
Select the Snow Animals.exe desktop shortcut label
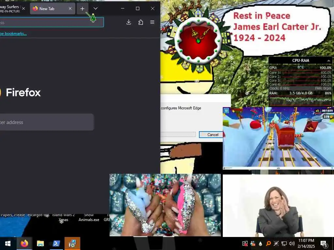(x=89, y=217)
